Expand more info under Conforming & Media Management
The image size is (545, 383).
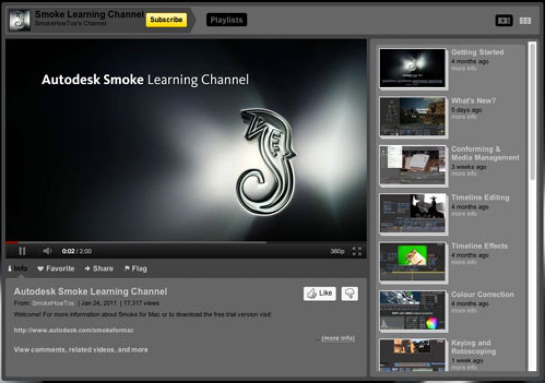point(464,174)
